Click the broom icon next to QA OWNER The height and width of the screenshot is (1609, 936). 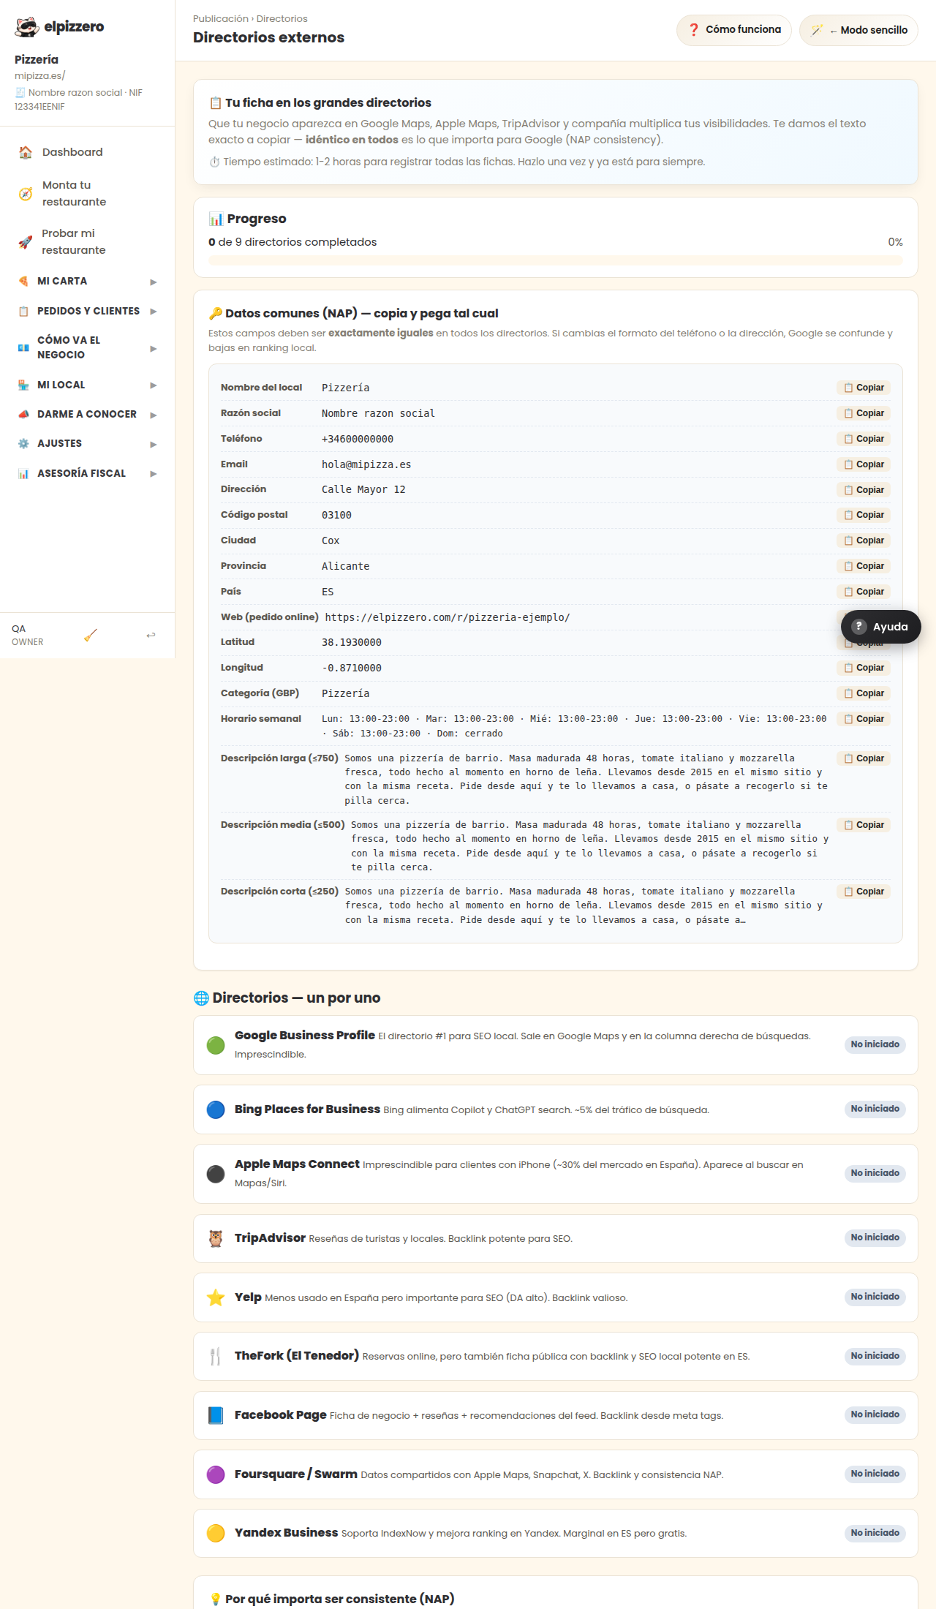tap(90, 636)
